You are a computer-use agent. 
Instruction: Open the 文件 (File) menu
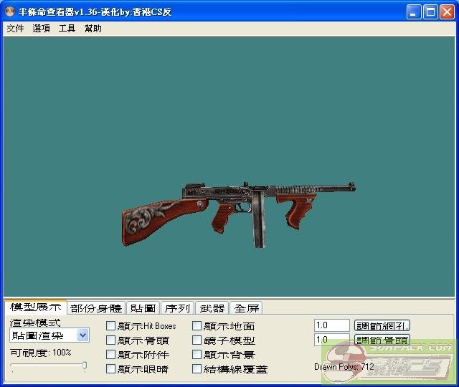pyautogui.click(x=15, y=29)
